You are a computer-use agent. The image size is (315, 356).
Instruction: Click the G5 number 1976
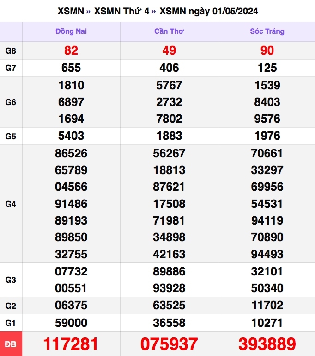267,136
